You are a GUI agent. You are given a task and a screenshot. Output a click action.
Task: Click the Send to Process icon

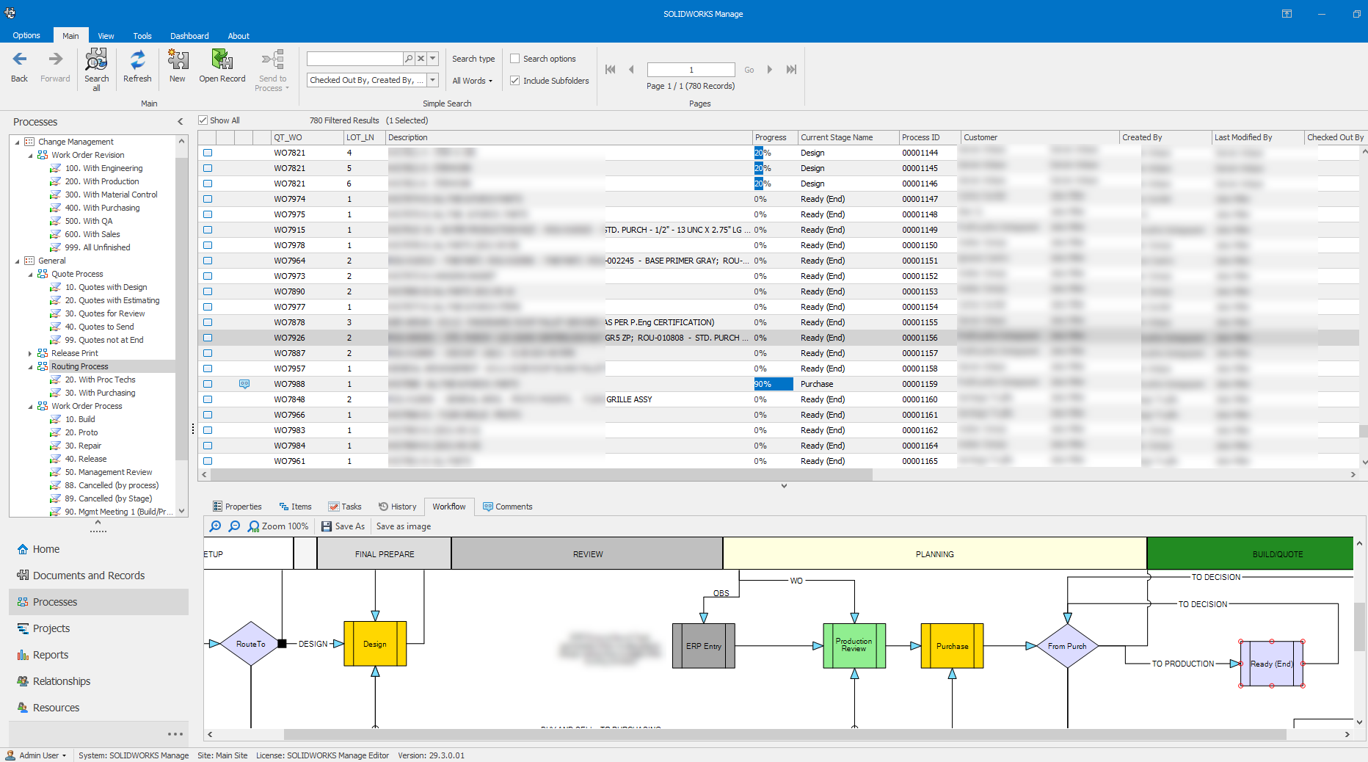click(x=272, y=59)
